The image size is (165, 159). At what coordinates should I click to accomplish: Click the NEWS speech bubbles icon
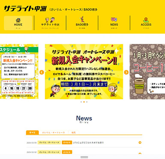coord(114,20)
